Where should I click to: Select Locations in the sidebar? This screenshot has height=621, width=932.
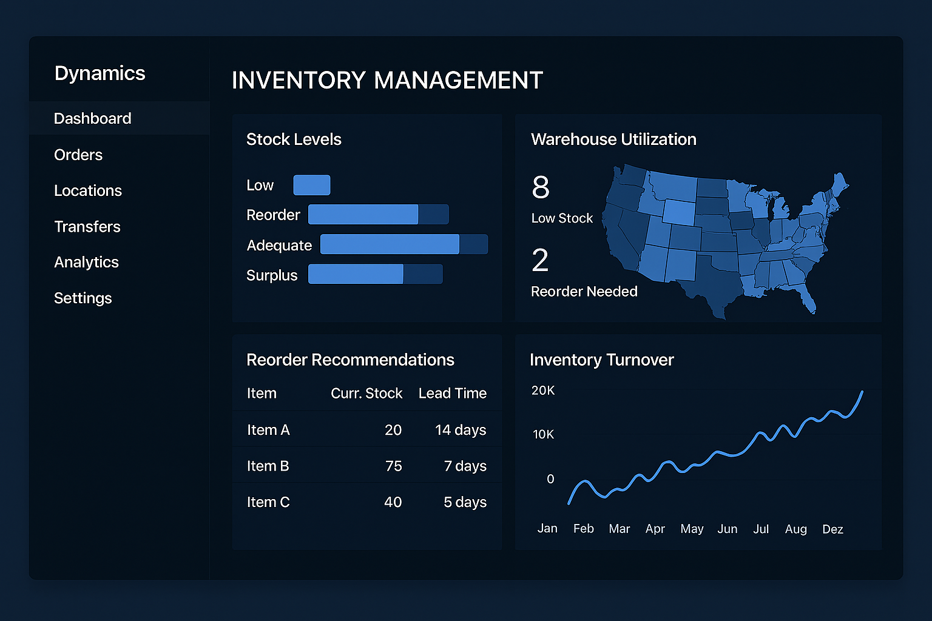pyautogui.click(x=88, y=190)
